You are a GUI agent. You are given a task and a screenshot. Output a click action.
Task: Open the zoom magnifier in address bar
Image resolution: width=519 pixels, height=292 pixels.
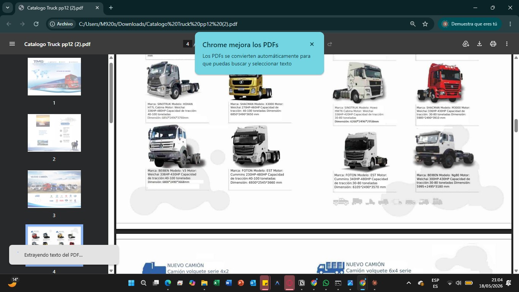(x=413, y=24)
